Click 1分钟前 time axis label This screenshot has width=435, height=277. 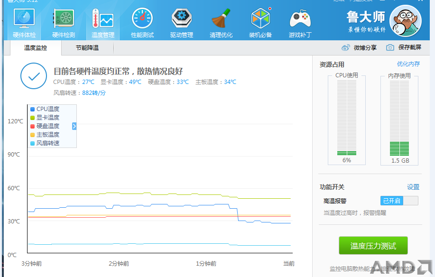[x=206, y=263]
